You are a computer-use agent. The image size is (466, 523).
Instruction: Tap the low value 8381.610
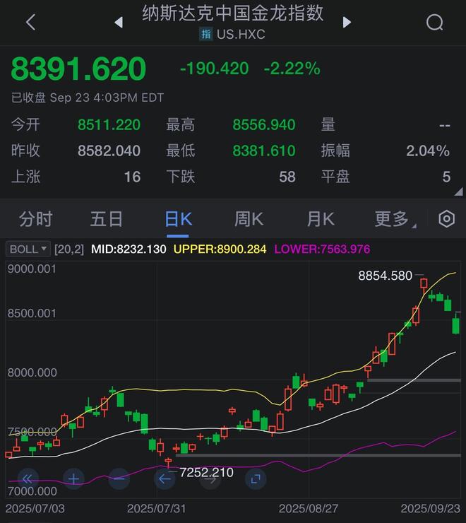[264, 151]
